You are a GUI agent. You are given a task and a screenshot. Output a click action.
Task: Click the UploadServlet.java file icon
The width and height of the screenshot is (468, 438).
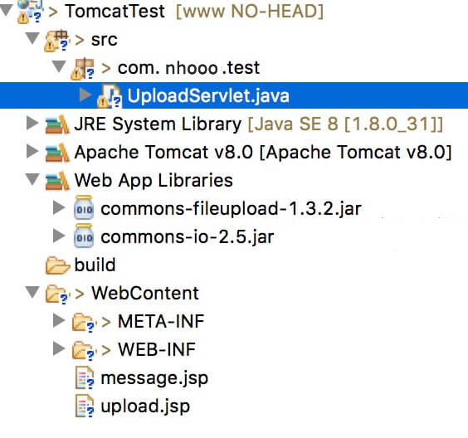[110, 95]
